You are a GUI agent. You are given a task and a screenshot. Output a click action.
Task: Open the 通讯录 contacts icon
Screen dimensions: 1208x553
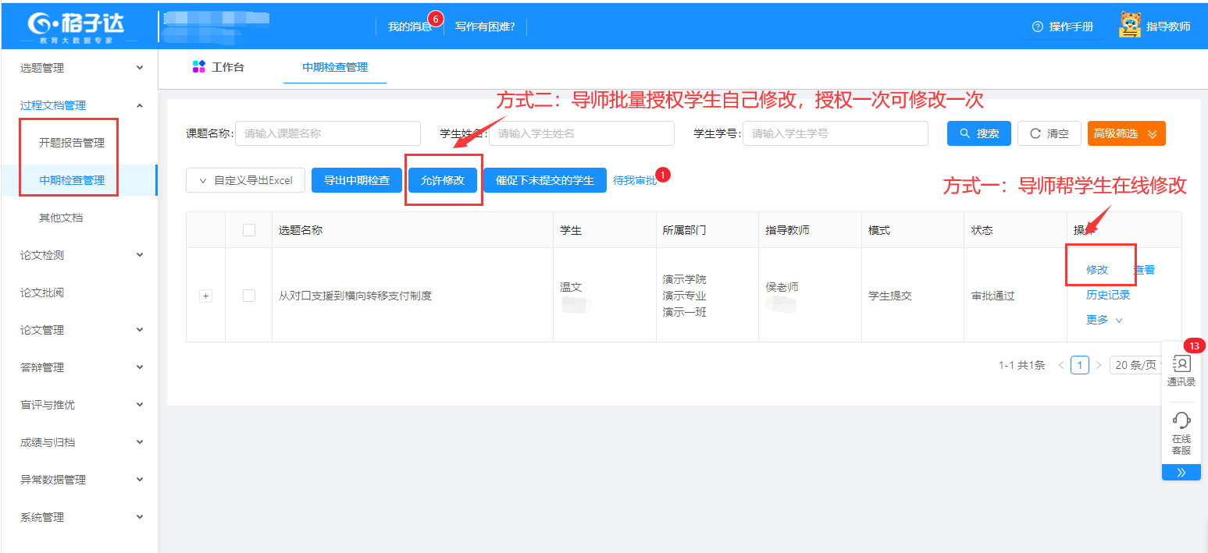1181,364
